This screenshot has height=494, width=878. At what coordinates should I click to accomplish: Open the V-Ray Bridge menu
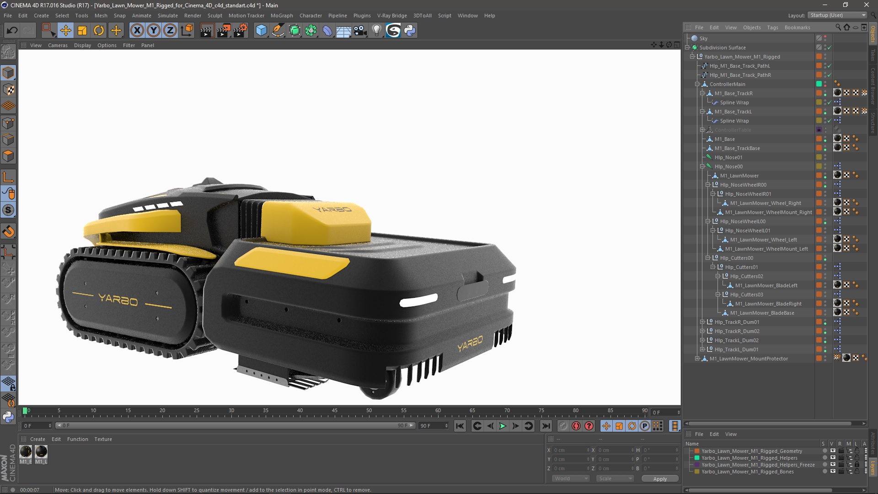coord(392,15)
